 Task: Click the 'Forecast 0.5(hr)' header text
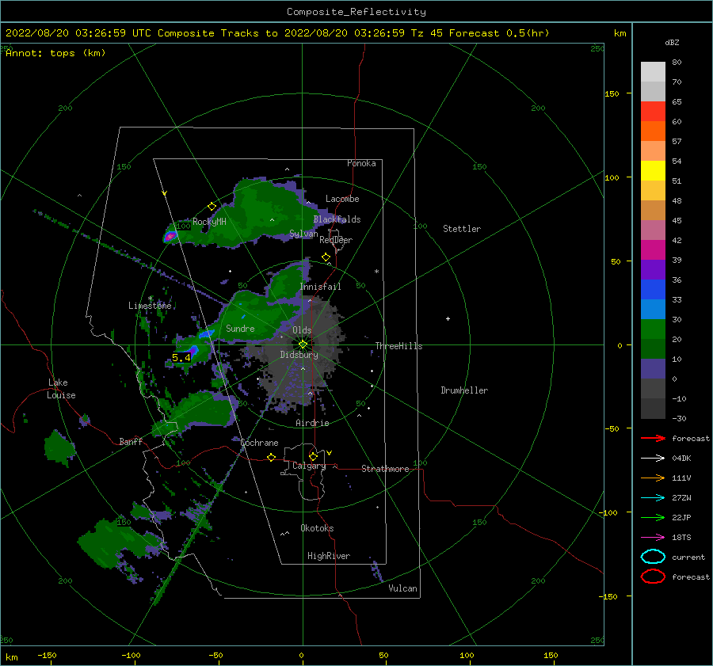(499, 33)
